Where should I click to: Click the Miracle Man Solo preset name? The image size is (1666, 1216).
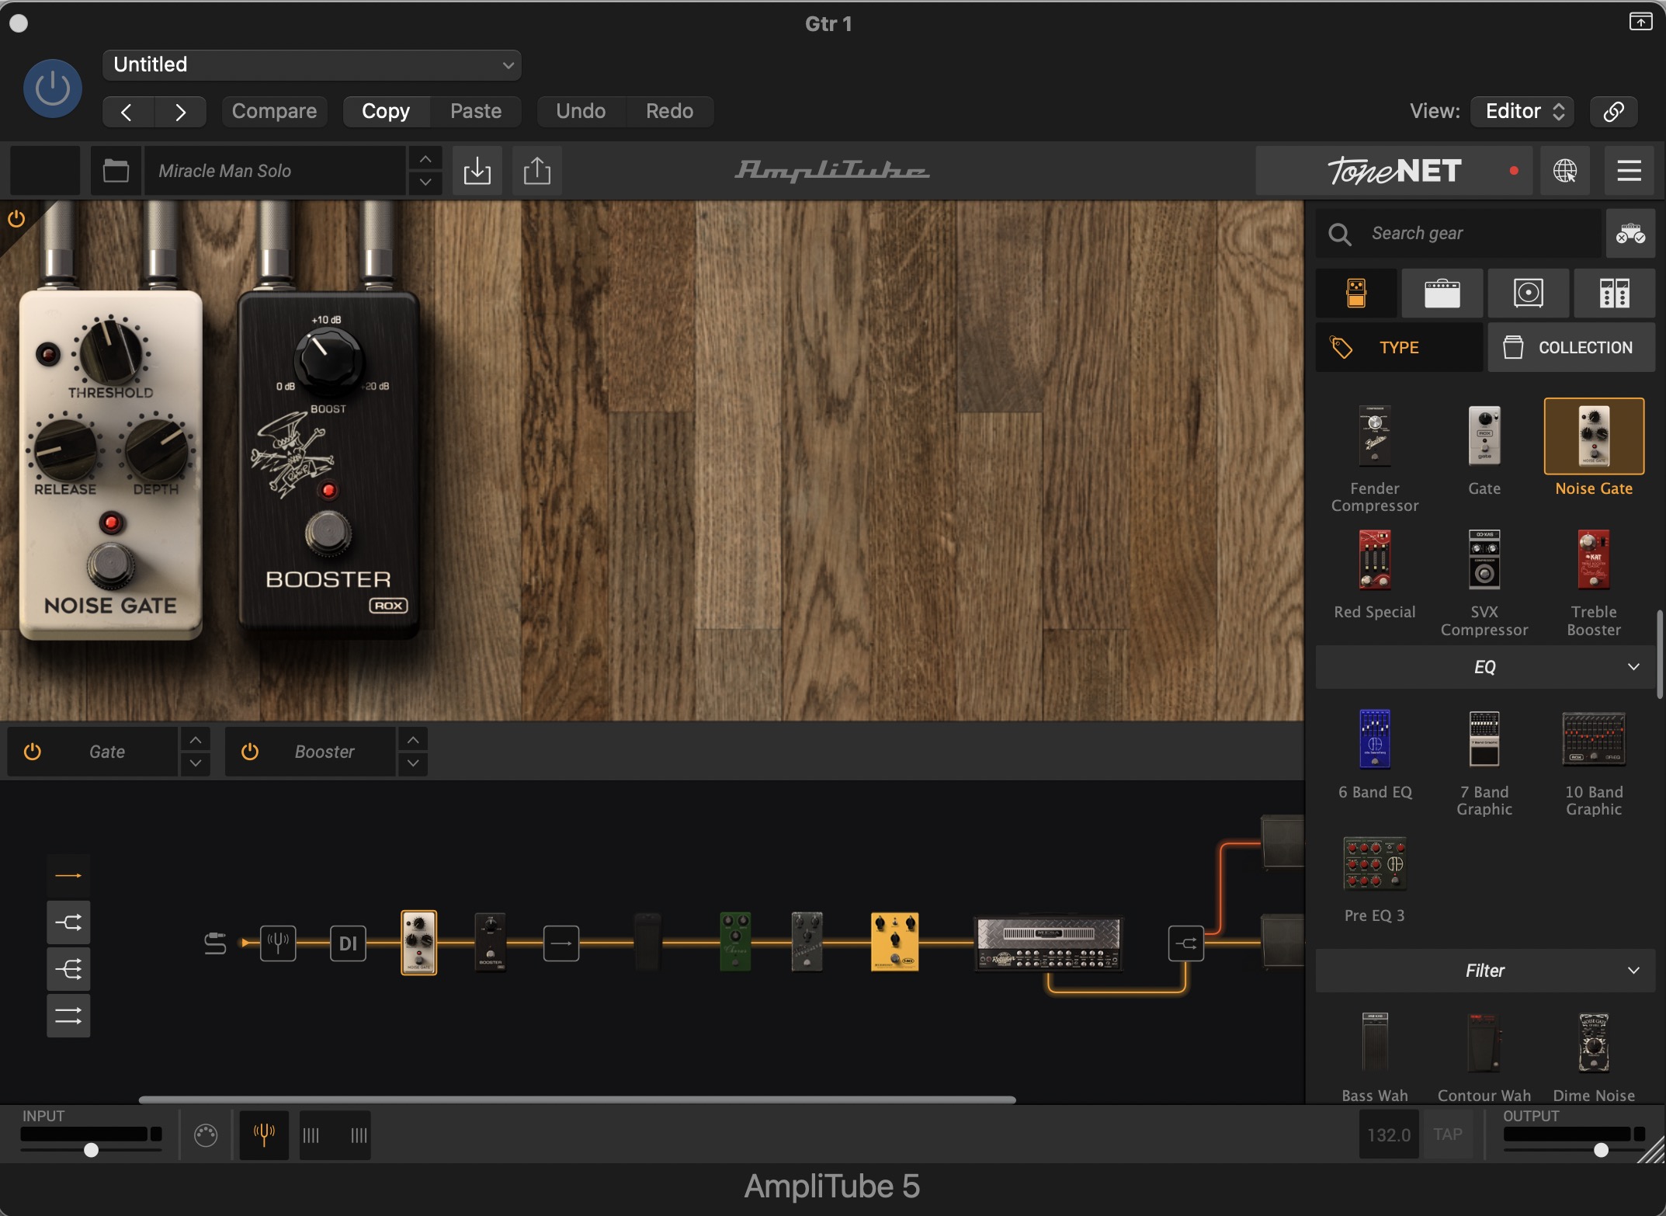276,170
